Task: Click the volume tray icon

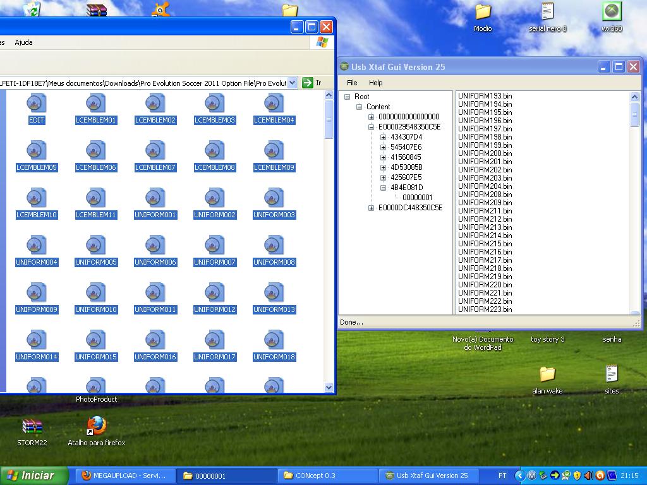Action: tap(589, 476)
